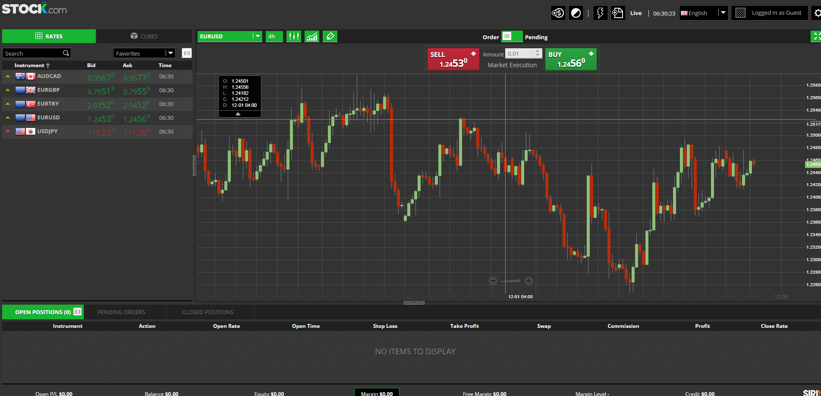Adjust the chart zoom slider
Viewport: 821px width, 396px height.
pos(511,281)
